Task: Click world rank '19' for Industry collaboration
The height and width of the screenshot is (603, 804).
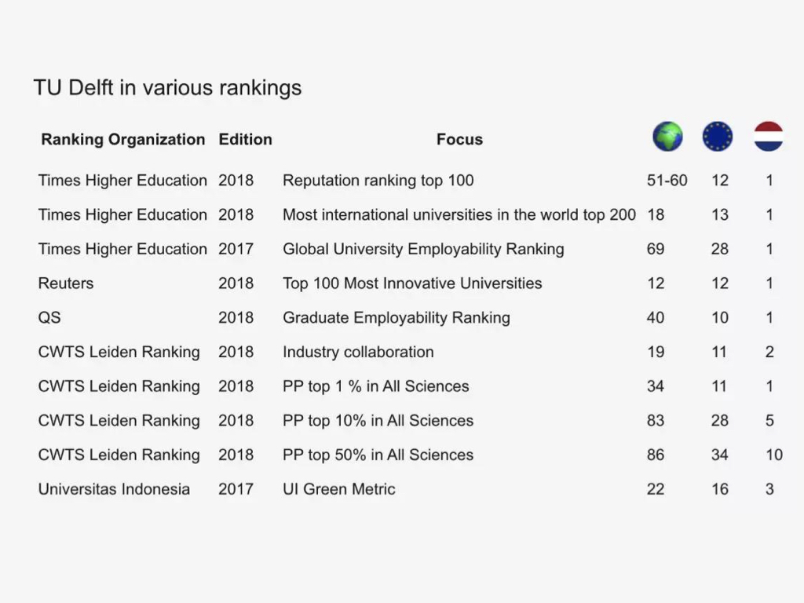Action: coord(656,353)
